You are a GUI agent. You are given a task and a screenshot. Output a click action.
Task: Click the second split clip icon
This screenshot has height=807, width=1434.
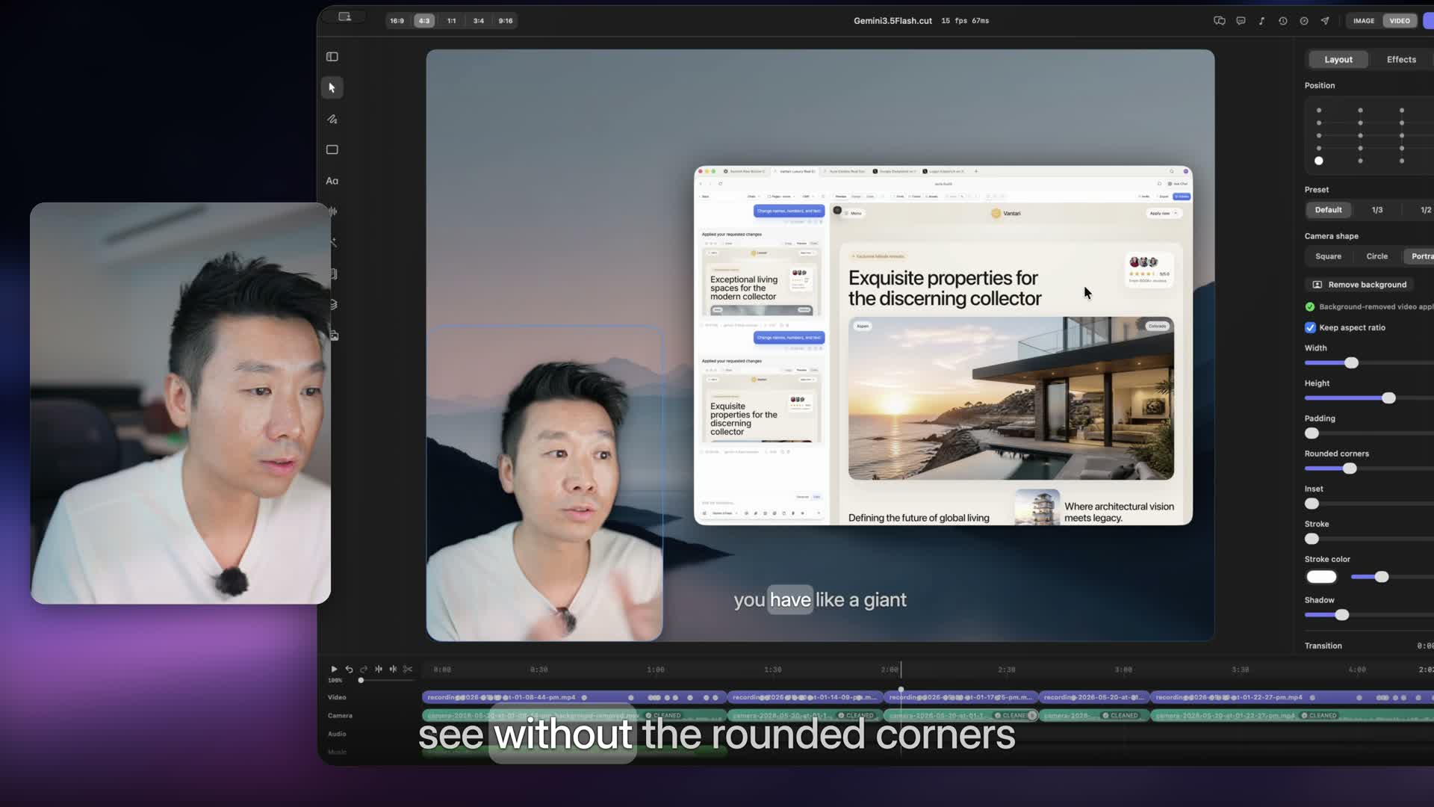click(x=393, y=669)
